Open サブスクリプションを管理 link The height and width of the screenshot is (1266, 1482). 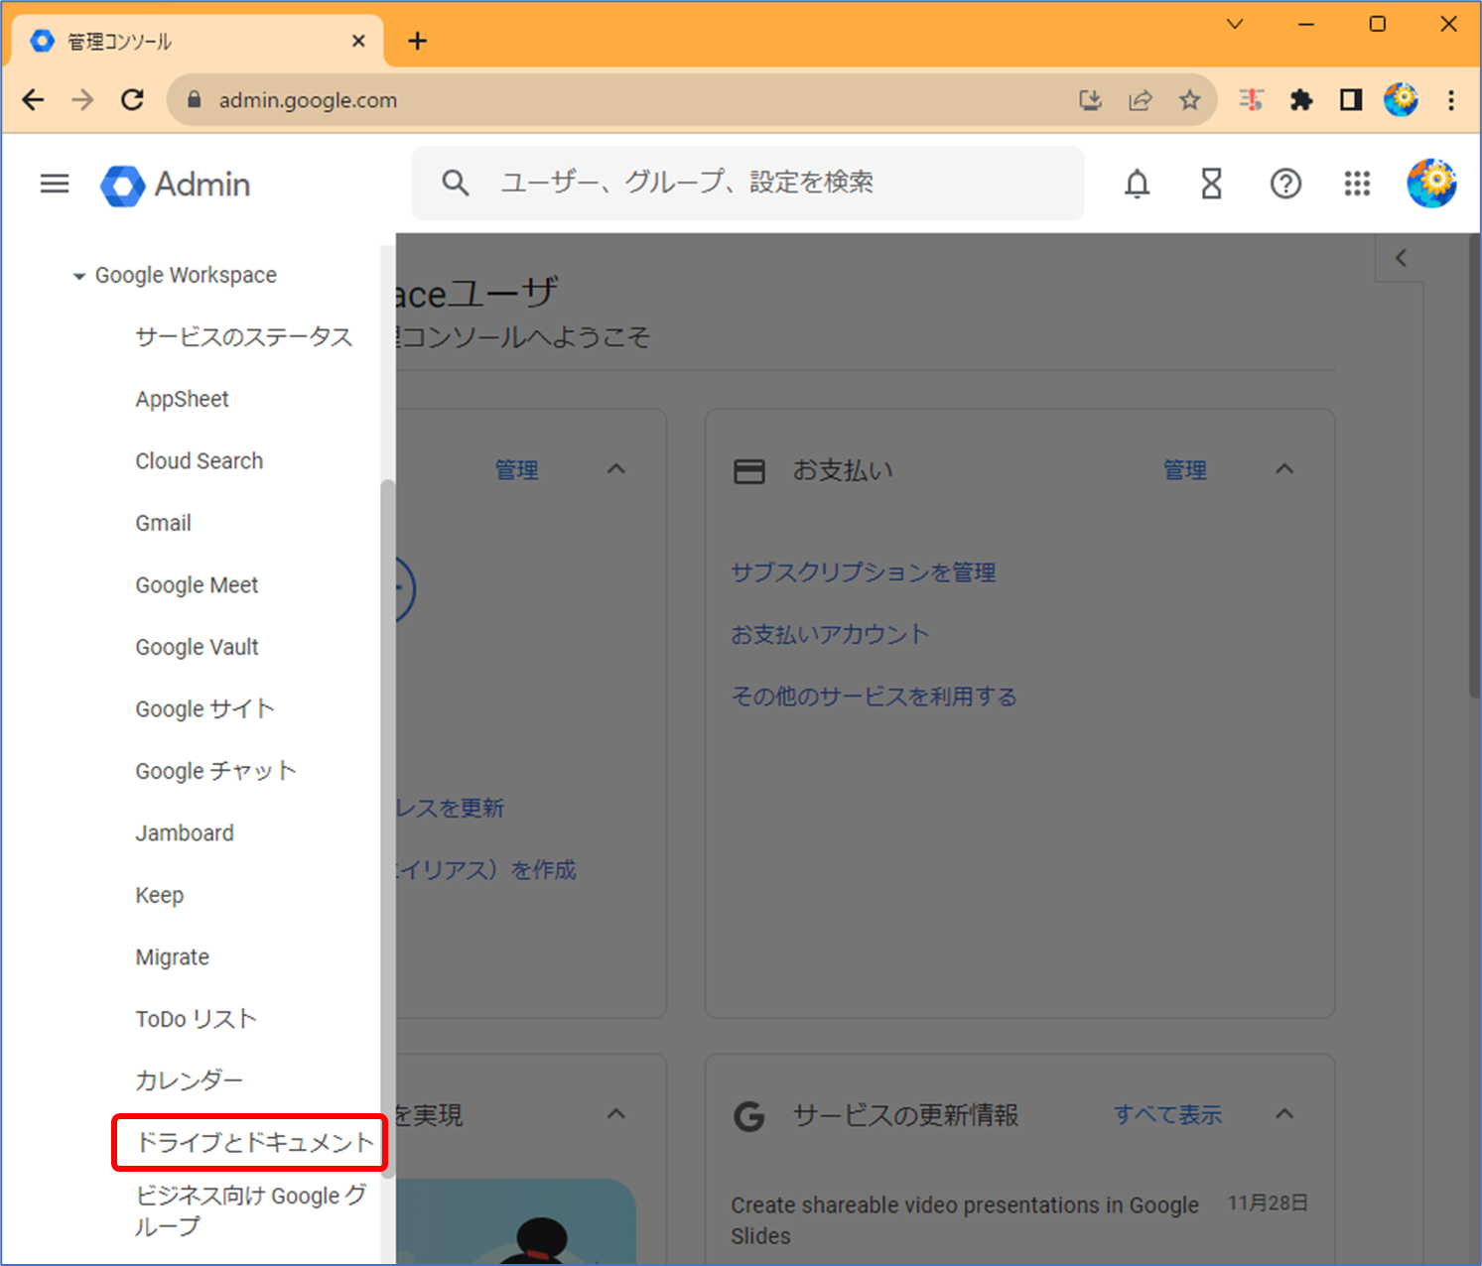tap(864, 572)
